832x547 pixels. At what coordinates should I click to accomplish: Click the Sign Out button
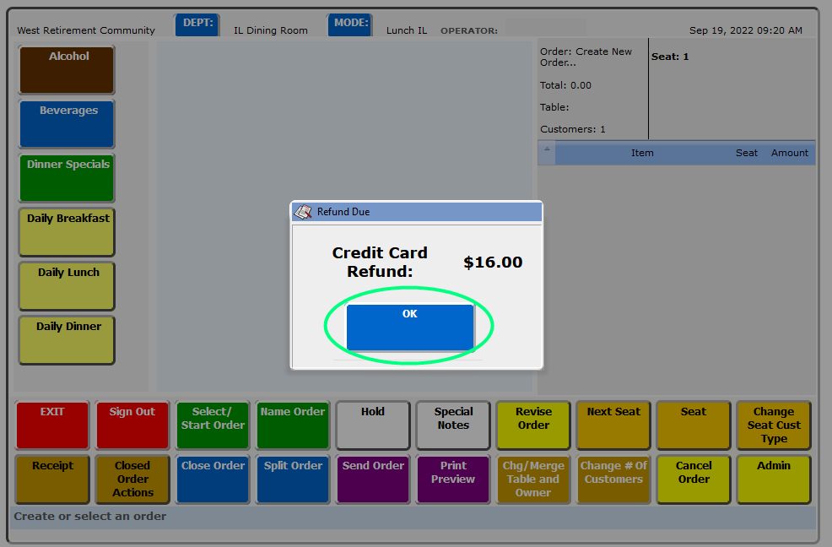pyautogui.click(x=132, y=425)
